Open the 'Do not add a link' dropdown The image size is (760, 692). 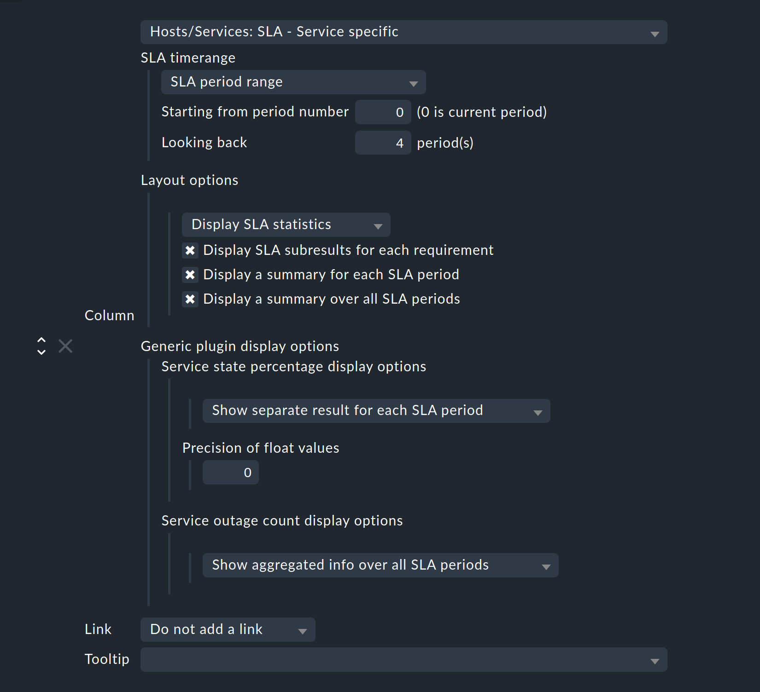(x=227, y=629)
